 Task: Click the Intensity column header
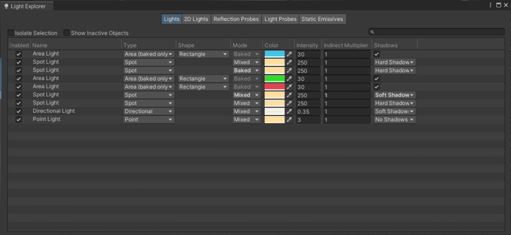click(x=308, y=45)
